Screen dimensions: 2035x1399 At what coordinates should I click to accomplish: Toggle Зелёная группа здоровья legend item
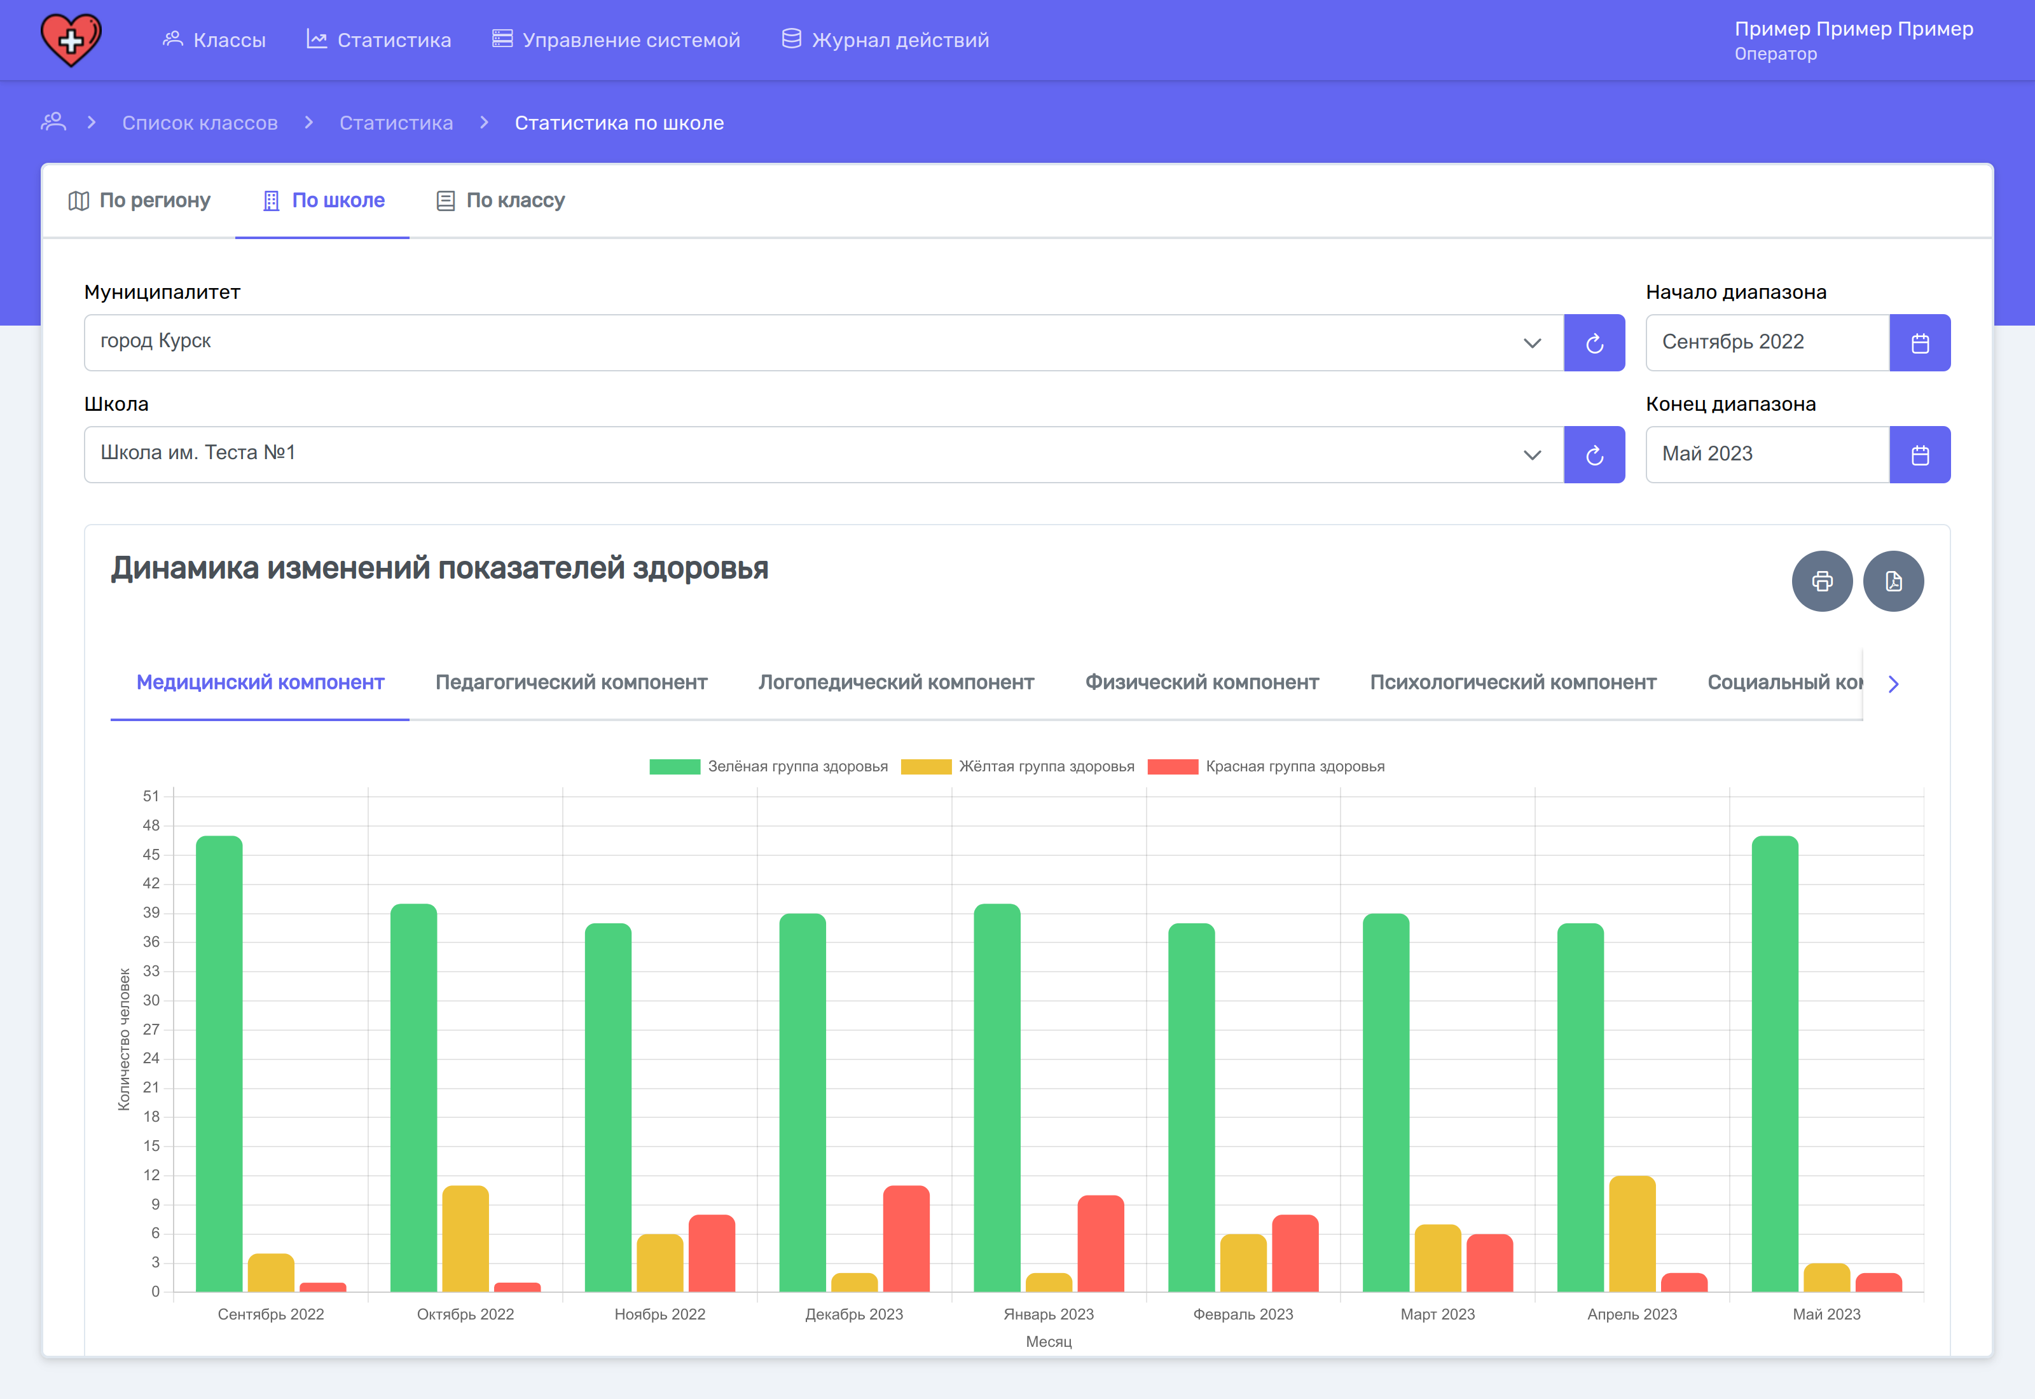(x=768, y=766)
